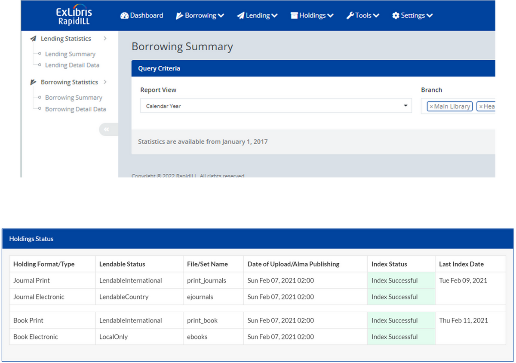Expand the Lending Statistics chevron

[x=105, y=38]
